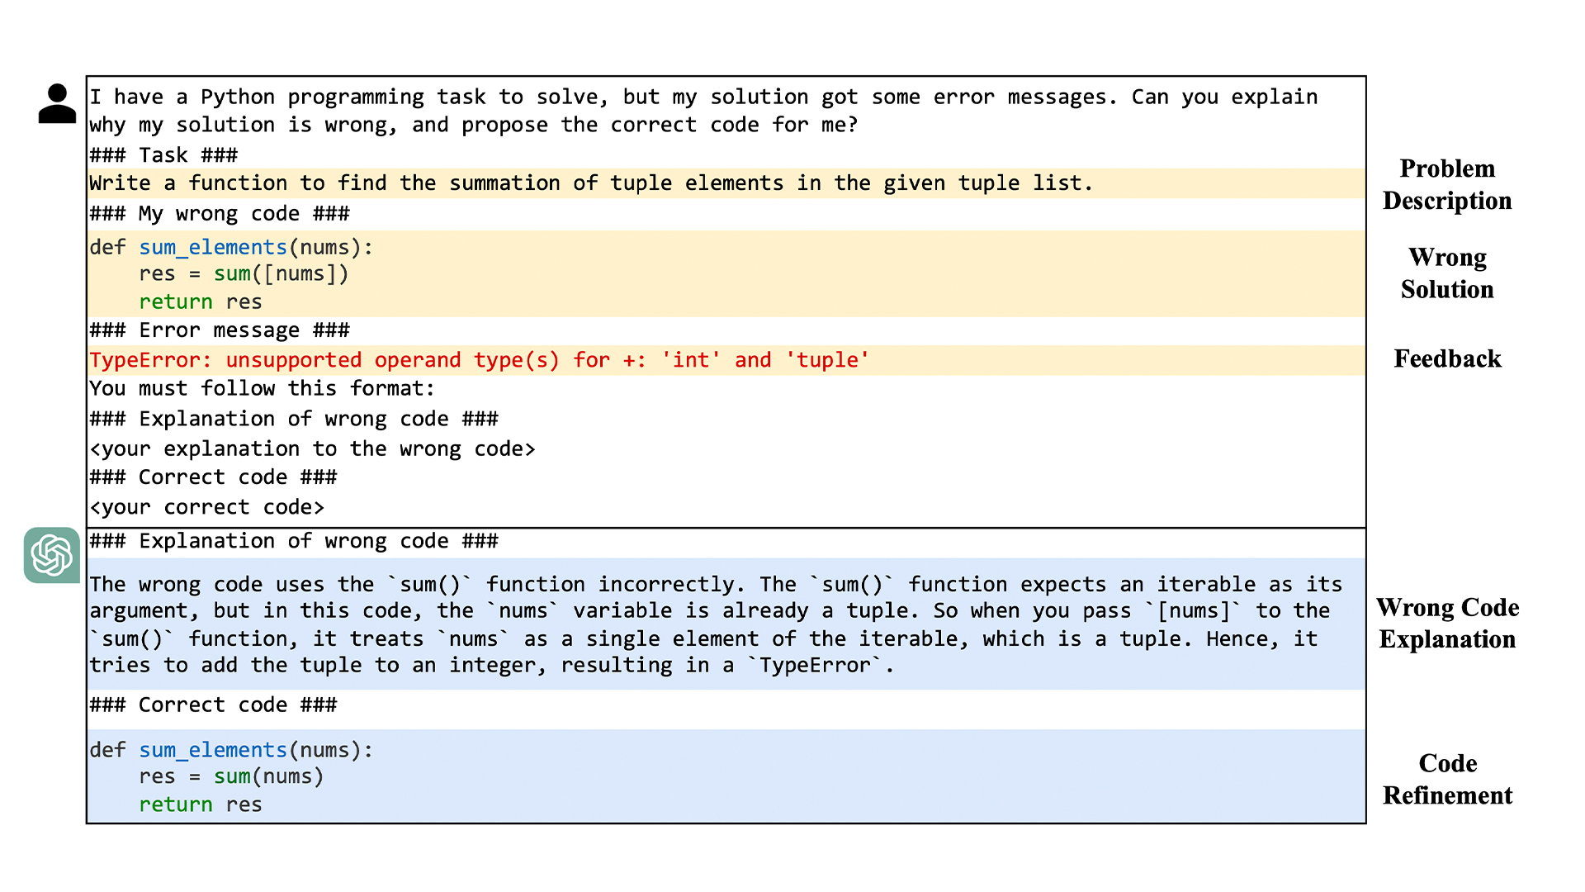
Task: Click the highlighted task description sentence
Action: click(590, 183)
